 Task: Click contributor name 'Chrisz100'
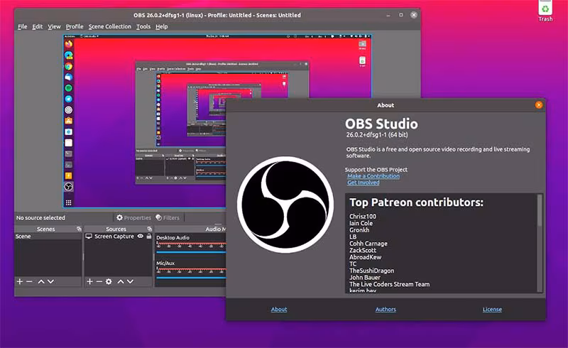pos(363,217)
